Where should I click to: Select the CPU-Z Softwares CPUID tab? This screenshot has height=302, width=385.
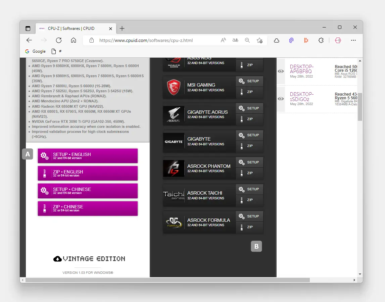(70, 29)
